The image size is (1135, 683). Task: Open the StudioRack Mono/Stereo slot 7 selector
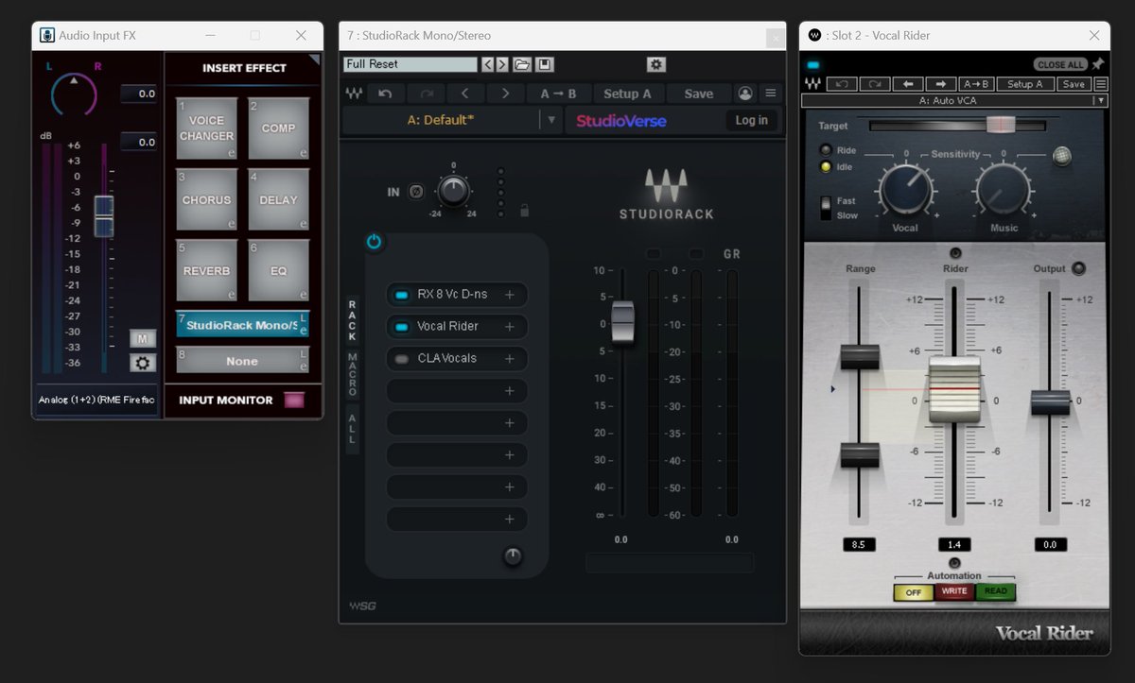pos(242,325)
